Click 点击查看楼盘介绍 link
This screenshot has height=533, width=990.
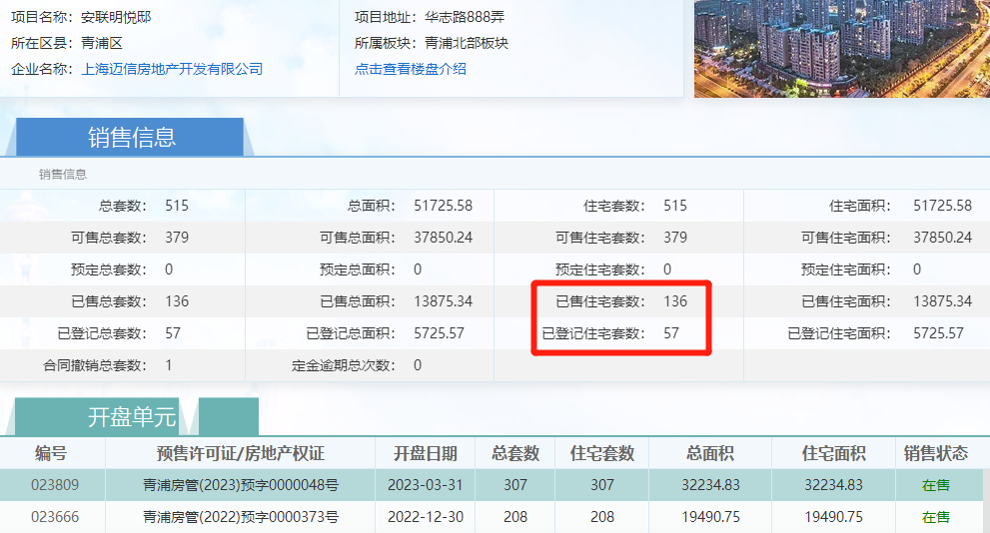pyautogui.click(x=411, y=69)
